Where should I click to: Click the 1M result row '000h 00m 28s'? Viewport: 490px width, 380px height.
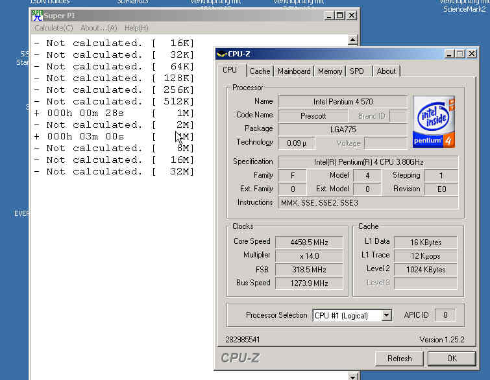pyautogui.click(x=114, y=113)
